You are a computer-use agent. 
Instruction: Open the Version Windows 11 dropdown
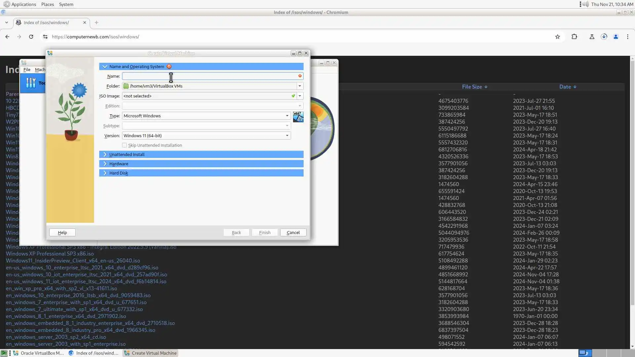coord(287,136)
